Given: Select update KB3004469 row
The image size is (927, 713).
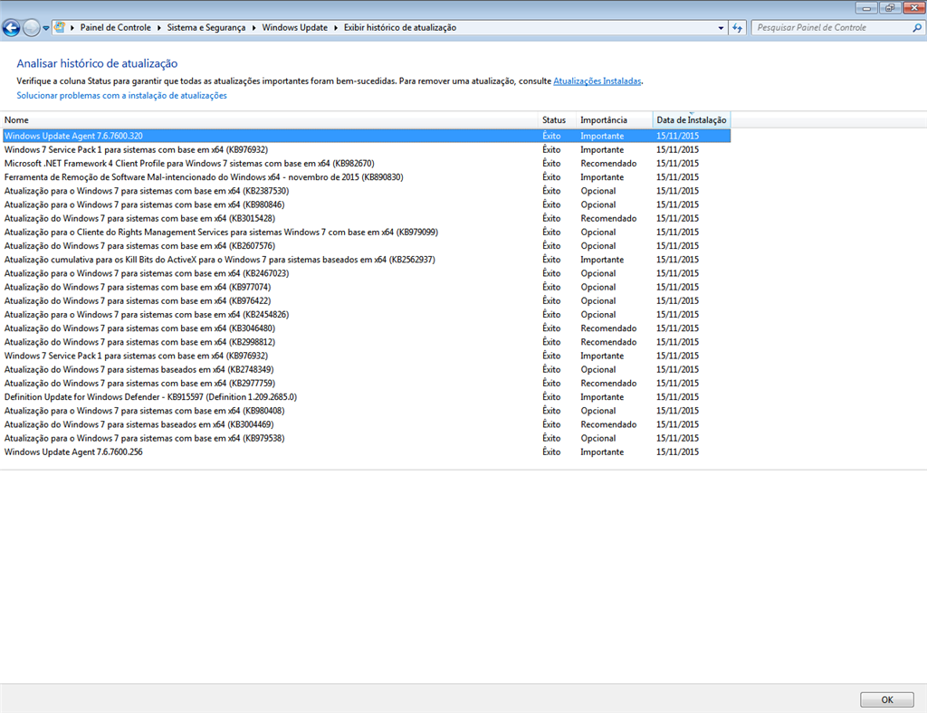Looking at the screenshot, I should 367,424.
